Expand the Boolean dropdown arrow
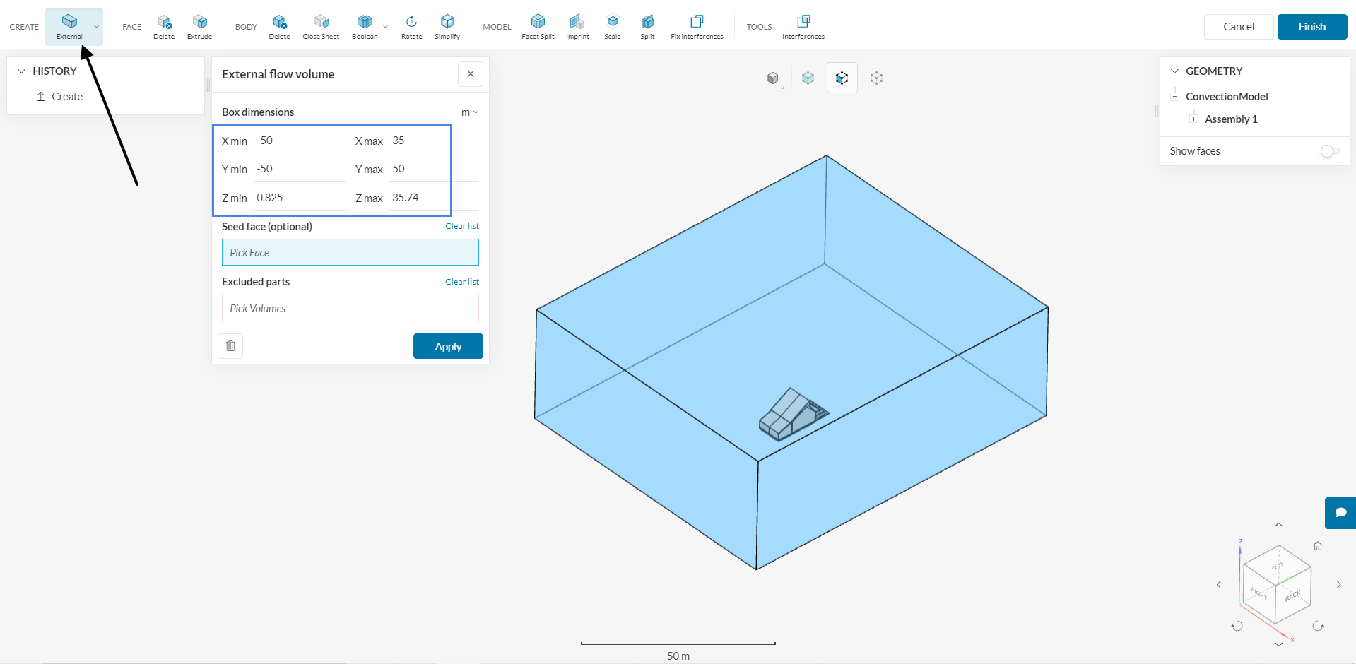This screenshot has width=1356, height=664. 386,27
